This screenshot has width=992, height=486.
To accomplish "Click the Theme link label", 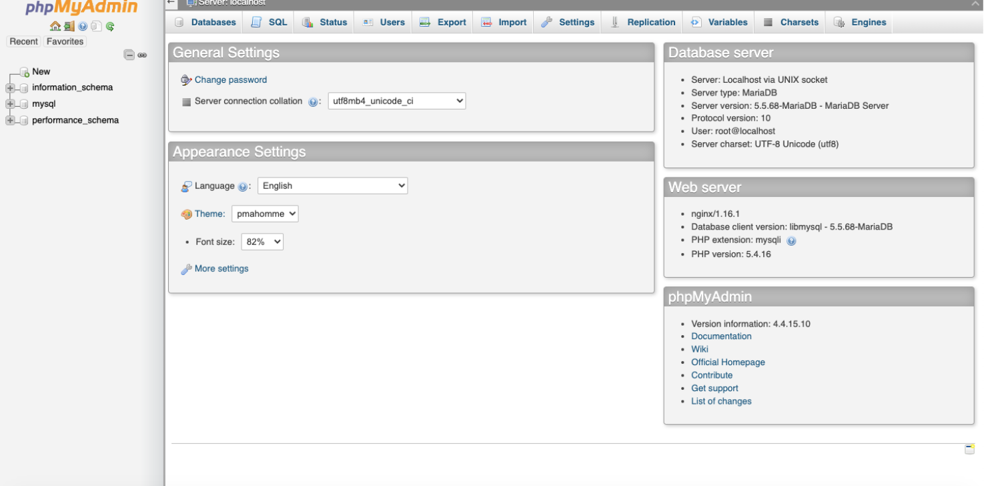I will click(x=209, y=214).
